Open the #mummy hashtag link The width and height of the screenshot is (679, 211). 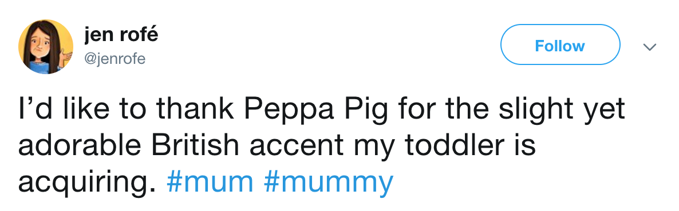[x=328, y=183]
